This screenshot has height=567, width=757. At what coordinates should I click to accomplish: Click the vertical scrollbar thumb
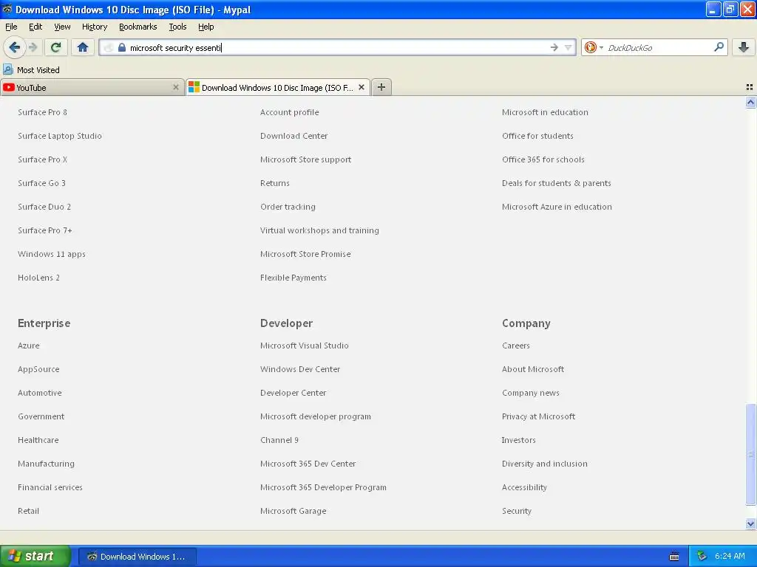coord(750,454)
